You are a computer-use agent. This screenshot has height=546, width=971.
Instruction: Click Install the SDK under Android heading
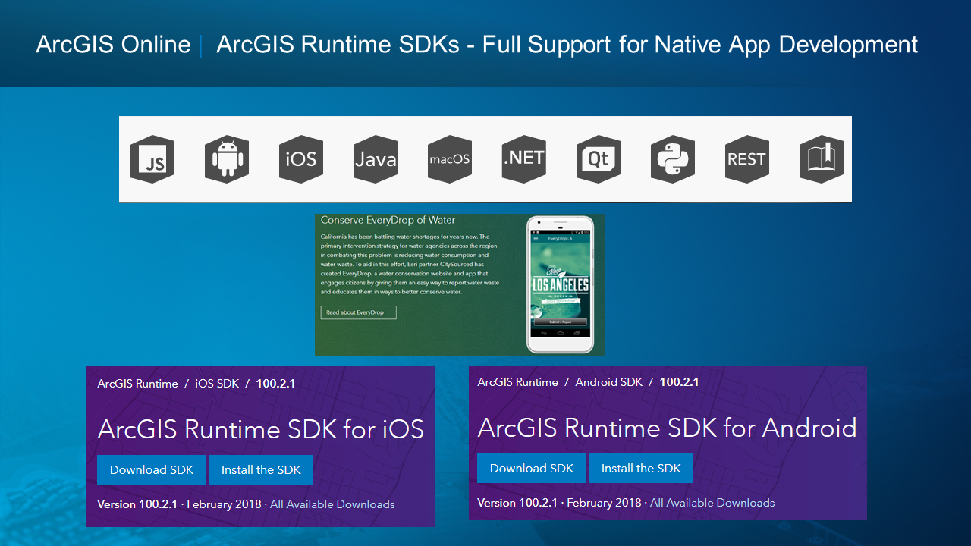(x=641, y=469)
